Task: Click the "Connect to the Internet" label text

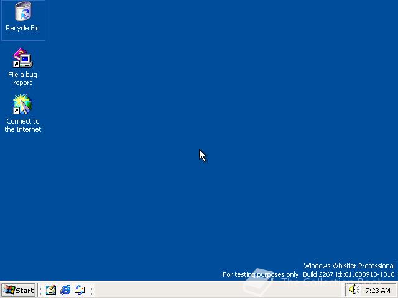Action: coord(23,125)
